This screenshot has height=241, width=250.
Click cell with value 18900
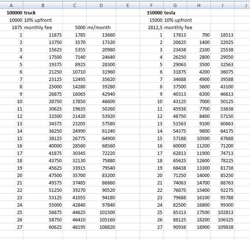[x=199, y=227]
